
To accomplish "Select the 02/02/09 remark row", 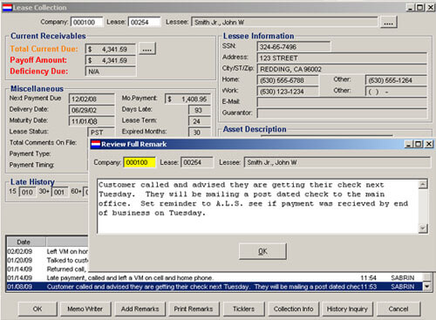I will click(47, 251).
